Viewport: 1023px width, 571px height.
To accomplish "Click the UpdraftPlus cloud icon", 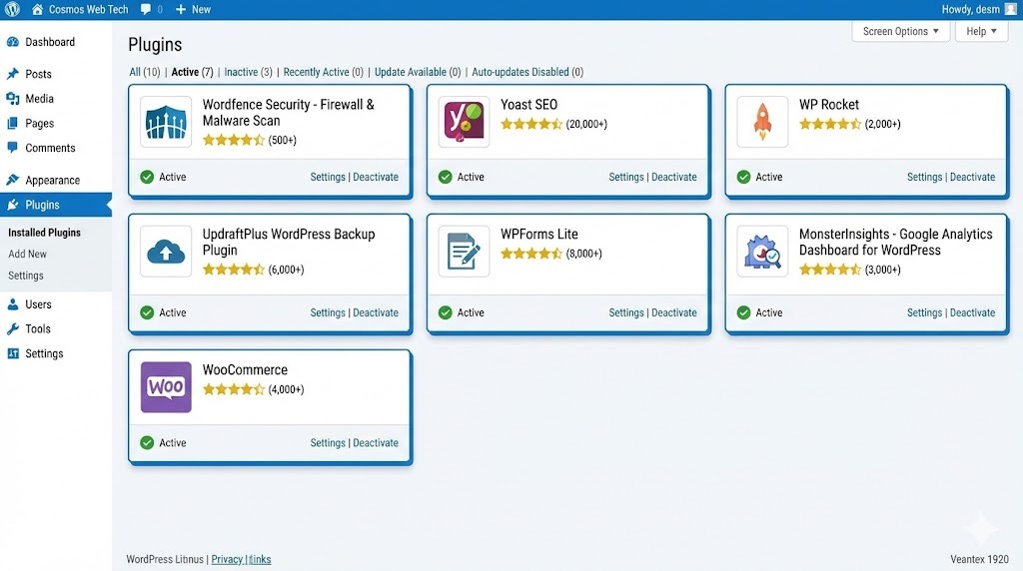I will click(166, 252).
